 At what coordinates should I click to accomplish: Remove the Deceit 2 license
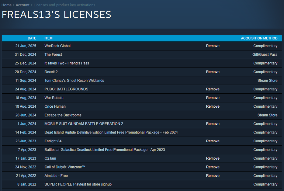(213, 72)
